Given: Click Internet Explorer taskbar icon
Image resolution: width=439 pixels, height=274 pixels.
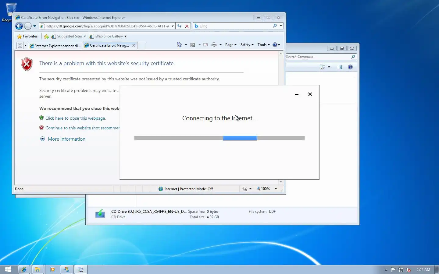Looking at the screenshot, I should pos(24,269).
